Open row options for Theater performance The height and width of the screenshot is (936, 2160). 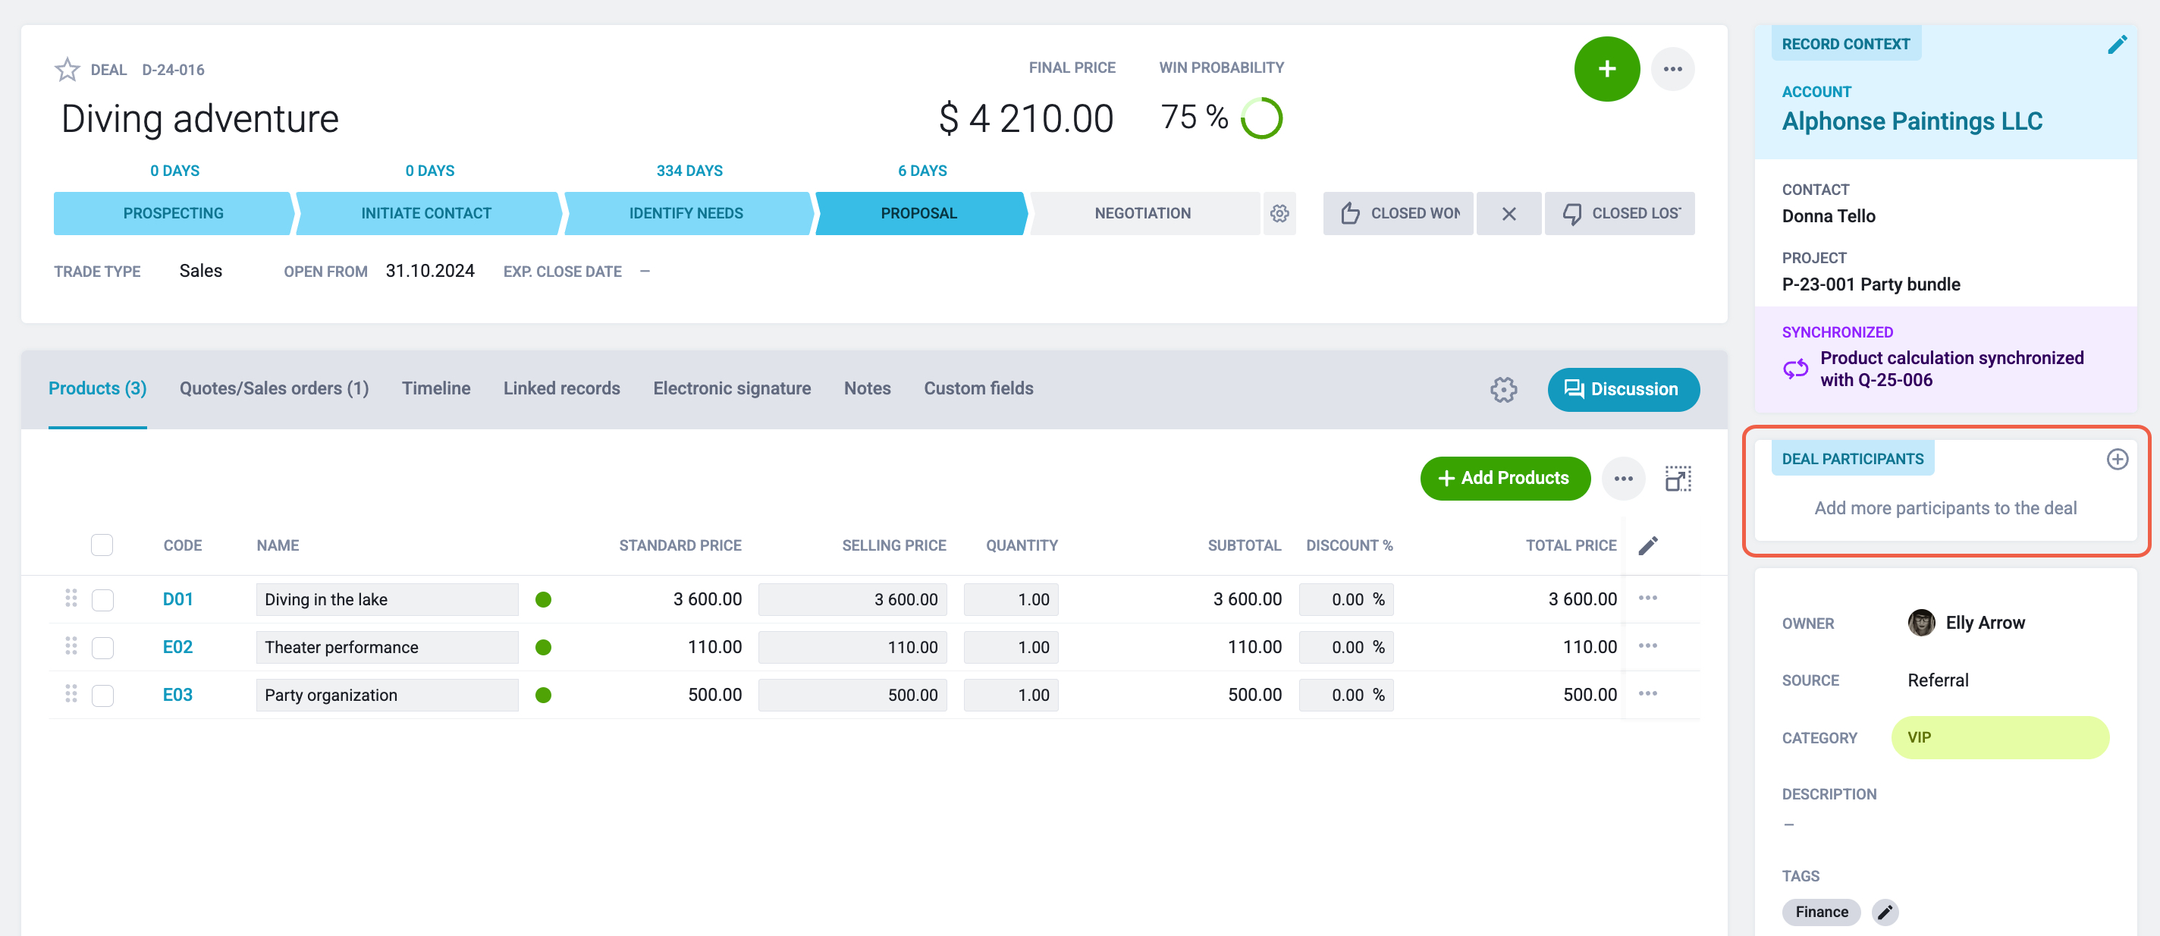(x=1647, y=645)
